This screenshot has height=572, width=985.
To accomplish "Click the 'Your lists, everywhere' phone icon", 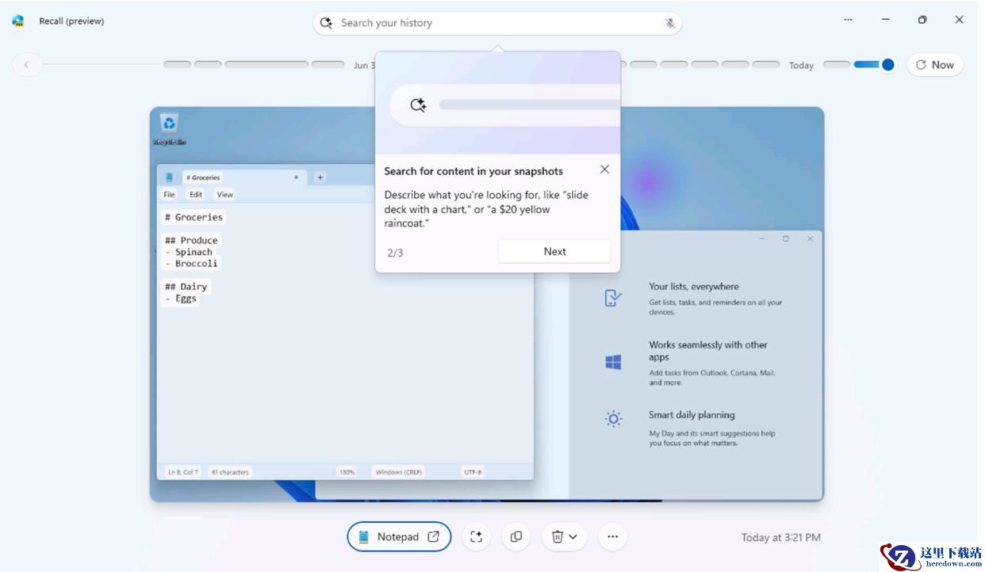I will 613,298.
